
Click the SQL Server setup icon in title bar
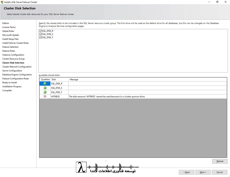[x=2, y=2]
